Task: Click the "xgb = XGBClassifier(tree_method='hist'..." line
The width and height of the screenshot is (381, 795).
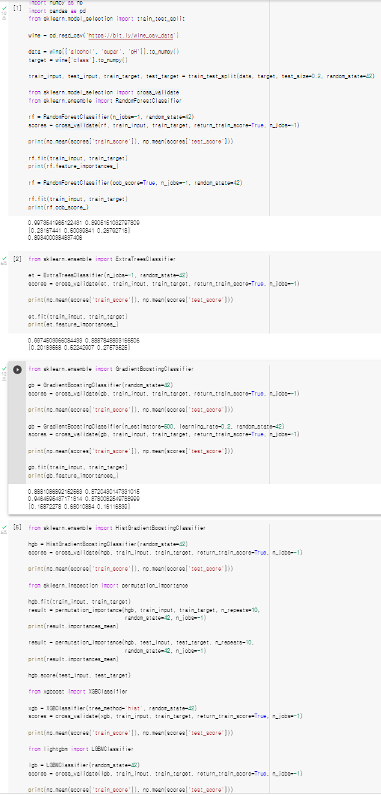Action: pos(113,708)
